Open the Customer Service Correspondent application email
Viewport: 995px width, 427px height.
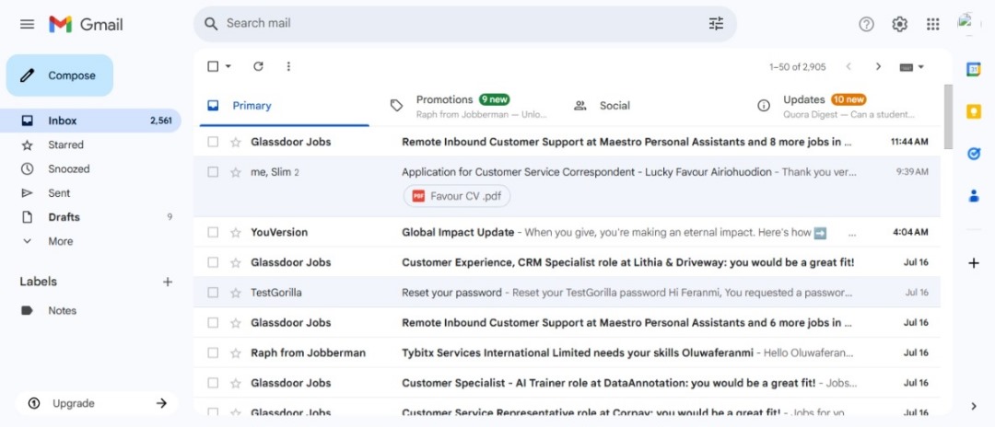pos(568,187)
